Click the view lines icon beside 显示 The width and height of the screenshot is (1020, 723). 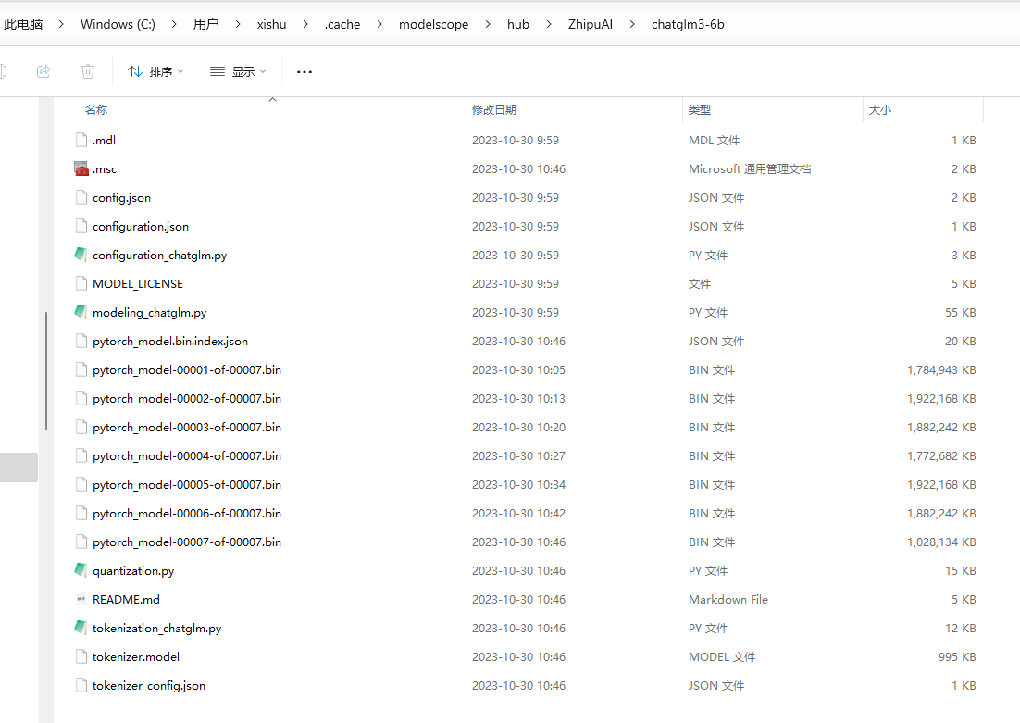point(218,71)
